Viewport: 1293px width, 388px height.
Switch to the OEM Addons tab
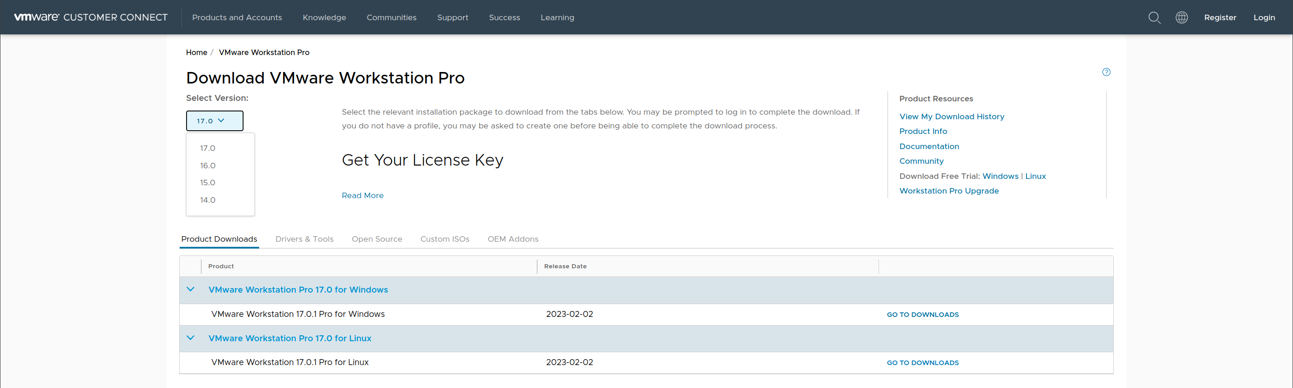tap(513, 239)
